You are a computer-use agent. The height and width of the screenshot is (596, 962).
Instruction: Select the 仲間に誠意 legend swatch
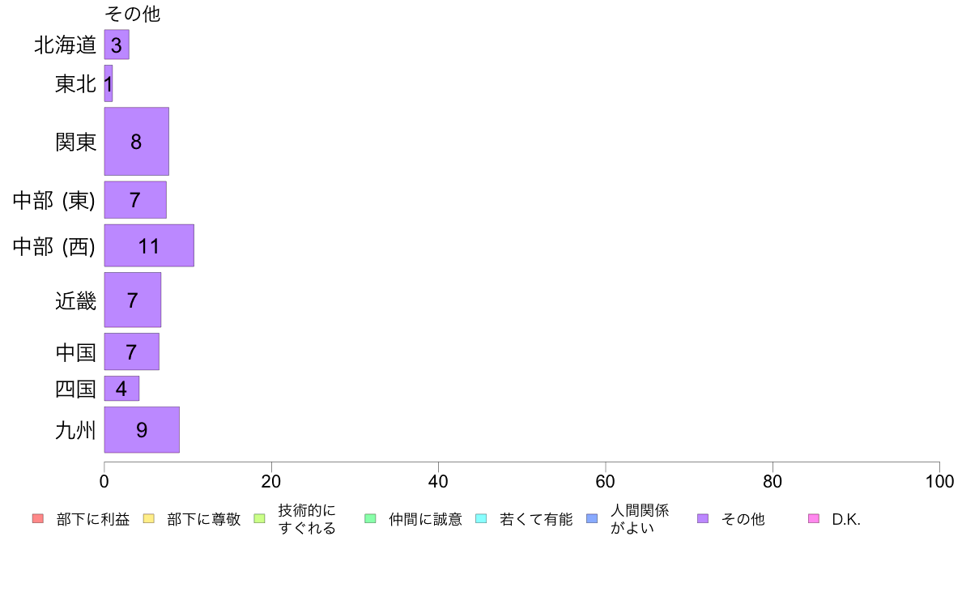point(370,518)
